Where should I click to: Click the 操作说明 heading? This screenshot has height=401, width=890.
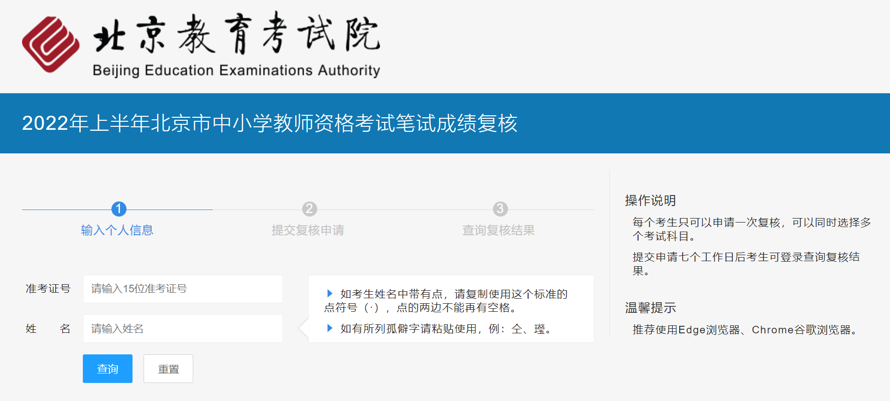click(650, 200)
